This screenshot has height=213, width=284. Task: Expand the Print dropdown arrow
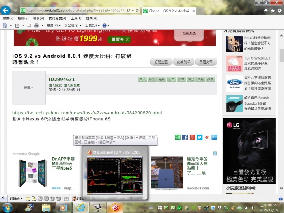(x=42, y=25)
